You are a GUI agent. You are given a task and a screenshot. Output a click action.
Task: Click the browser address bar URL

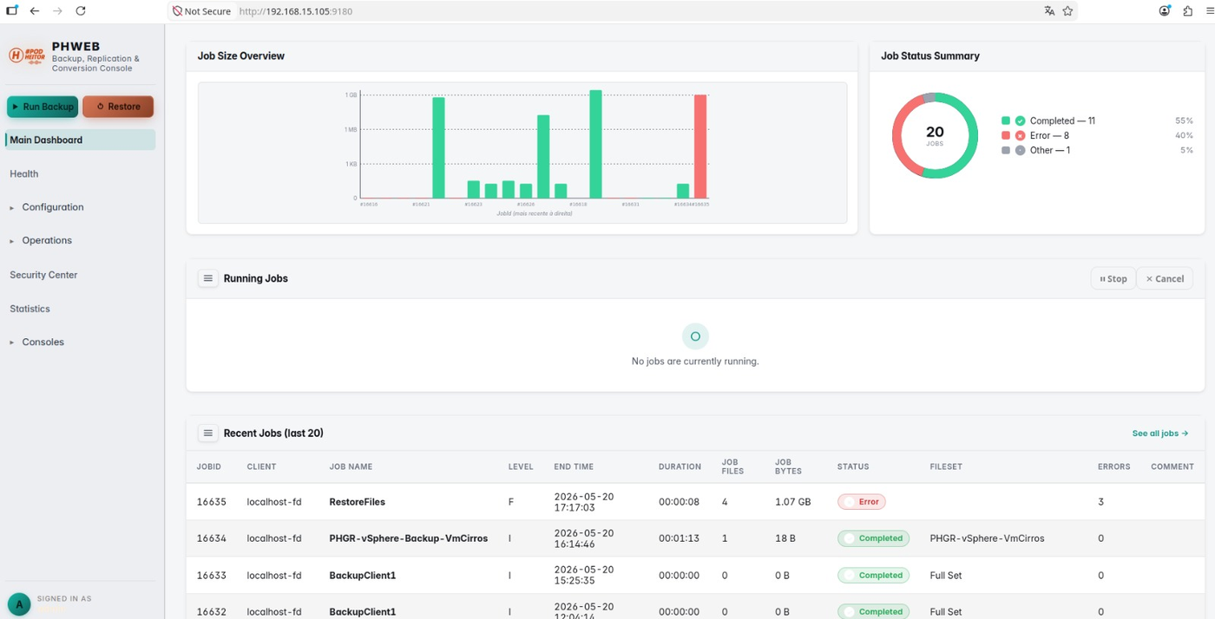pyautogui.click(x=296, y=11)
